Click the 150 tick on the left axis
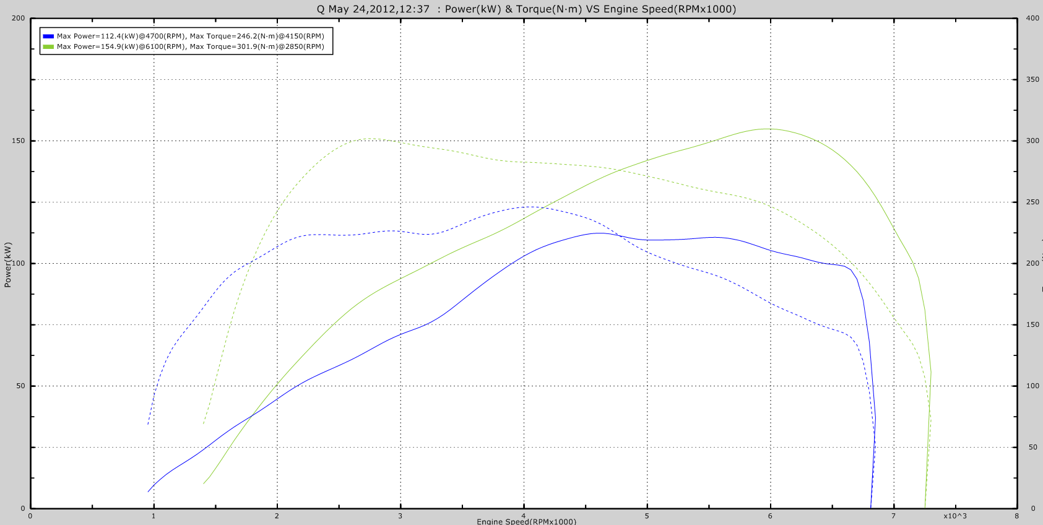The width and height of the screenshot is (1043, 525). 19,141
